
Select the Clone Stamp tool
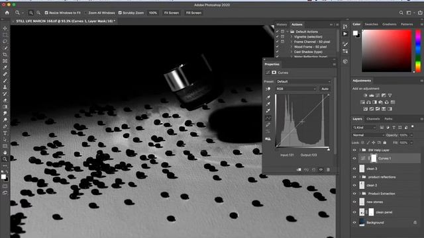click(x=5, y=87)
